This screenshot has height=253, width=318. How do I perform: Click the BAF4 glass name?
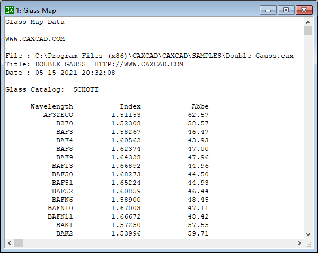point(65,140)
